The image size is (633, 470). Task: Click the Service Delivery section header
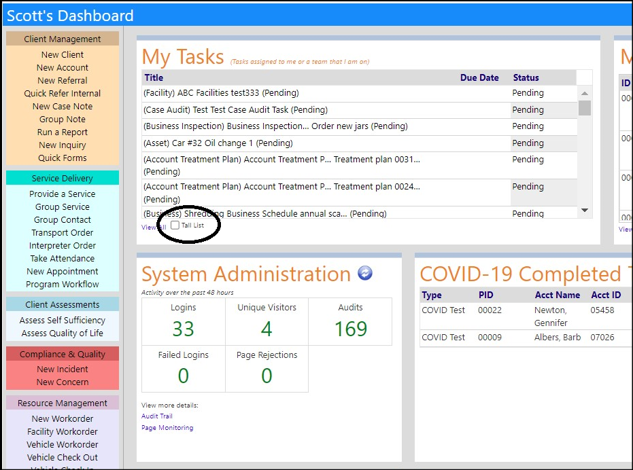pyautogui.click(x=63, y=178)
